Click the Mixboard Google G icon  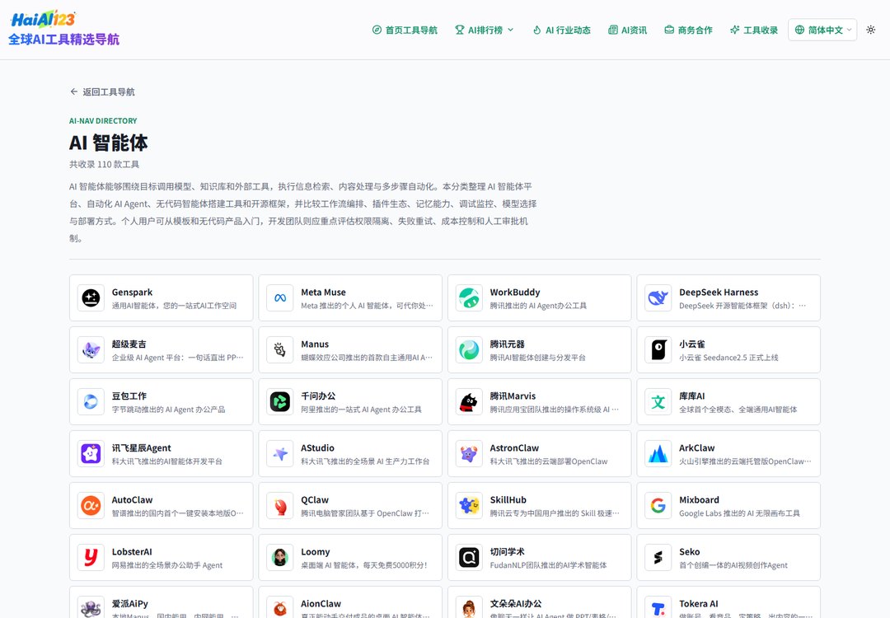tap(658, 506)
